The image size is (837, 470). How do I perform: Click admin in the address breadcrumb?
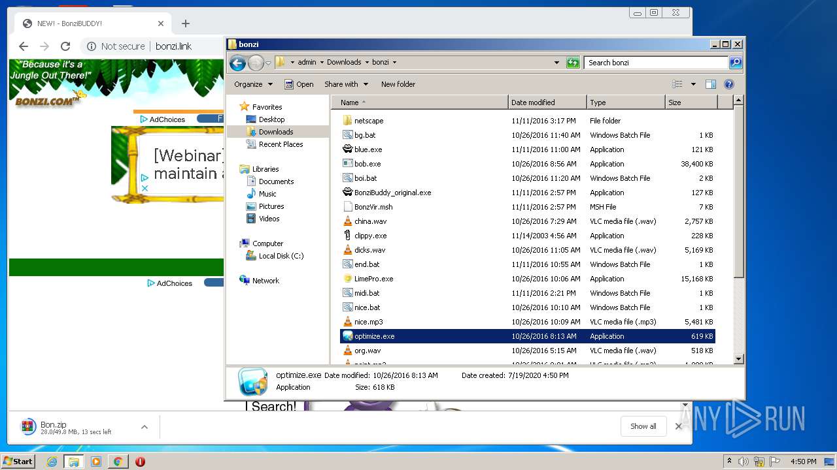pos(307,63)
